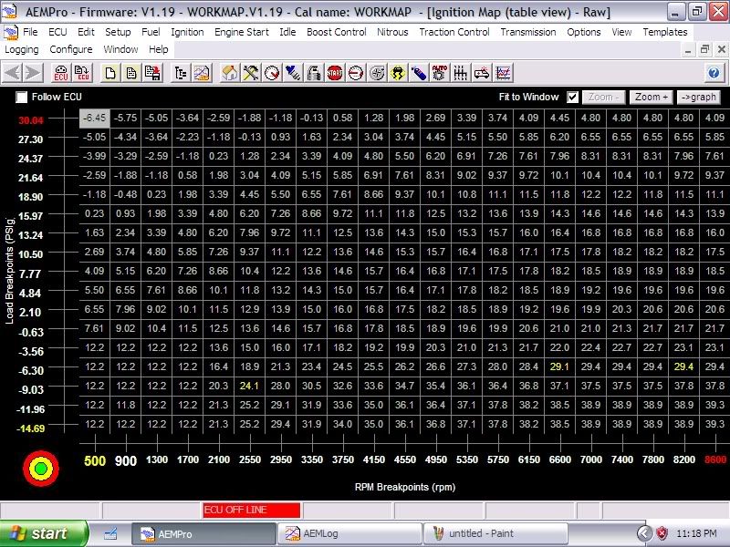730x547 pixels.
Task: Click the show desktop quick launch icon
Action: 110,533
